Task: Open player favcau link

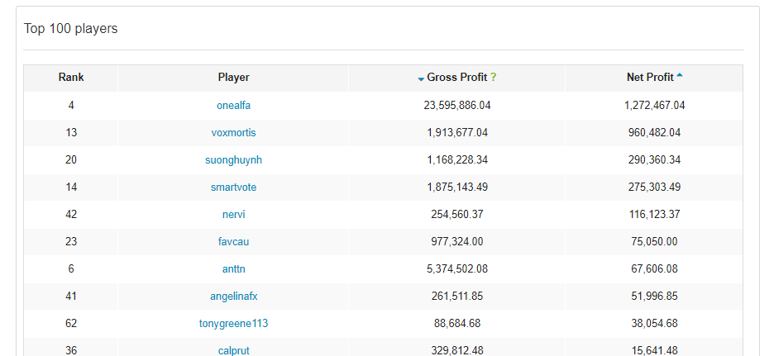Action: tap(233, 242)
